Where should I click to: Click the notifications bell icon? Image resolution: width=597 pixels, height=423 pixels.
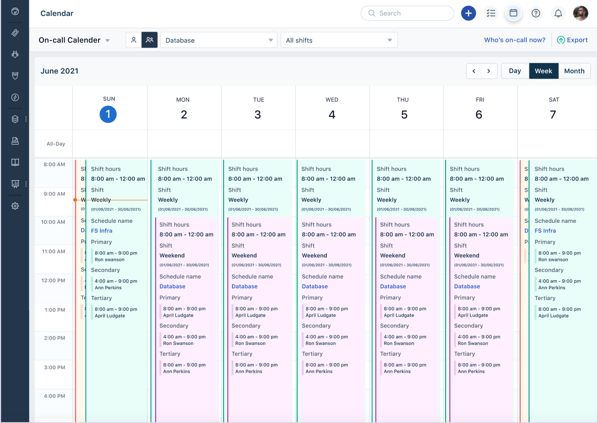pyautogui.click(x=558, y=13)
